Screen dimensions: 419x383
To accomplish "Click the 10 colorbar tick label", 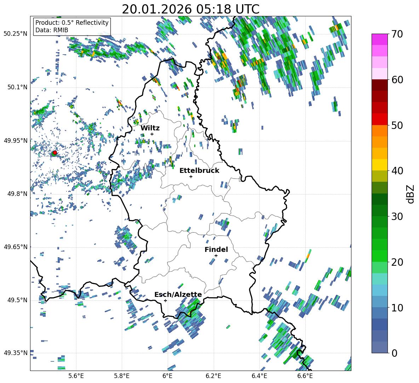I will (397, 308).
